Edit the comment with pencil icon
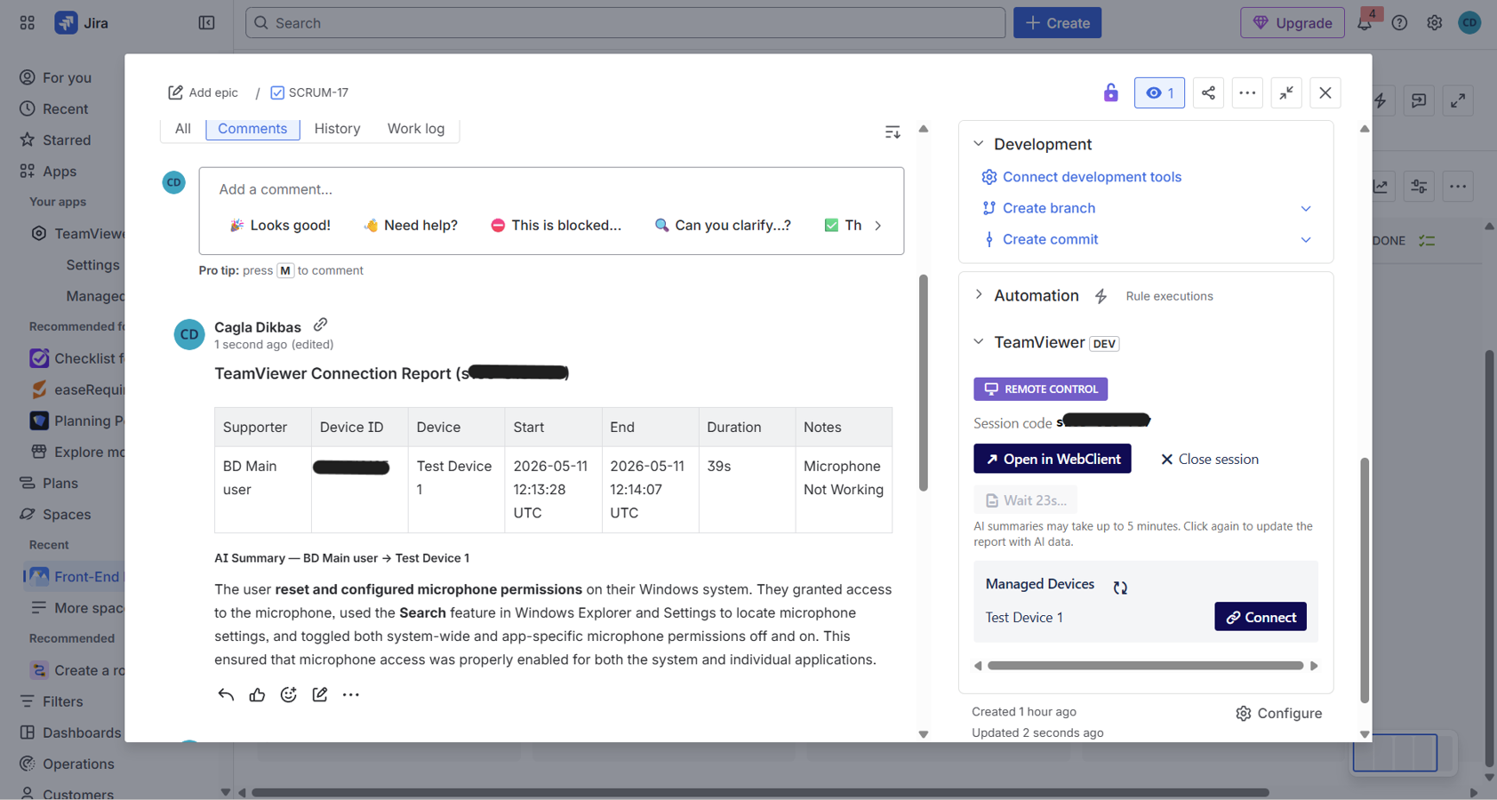Image resolution: width=1497 pixels, height=800 pixels. pyautogui.click(x=319, y=694)
